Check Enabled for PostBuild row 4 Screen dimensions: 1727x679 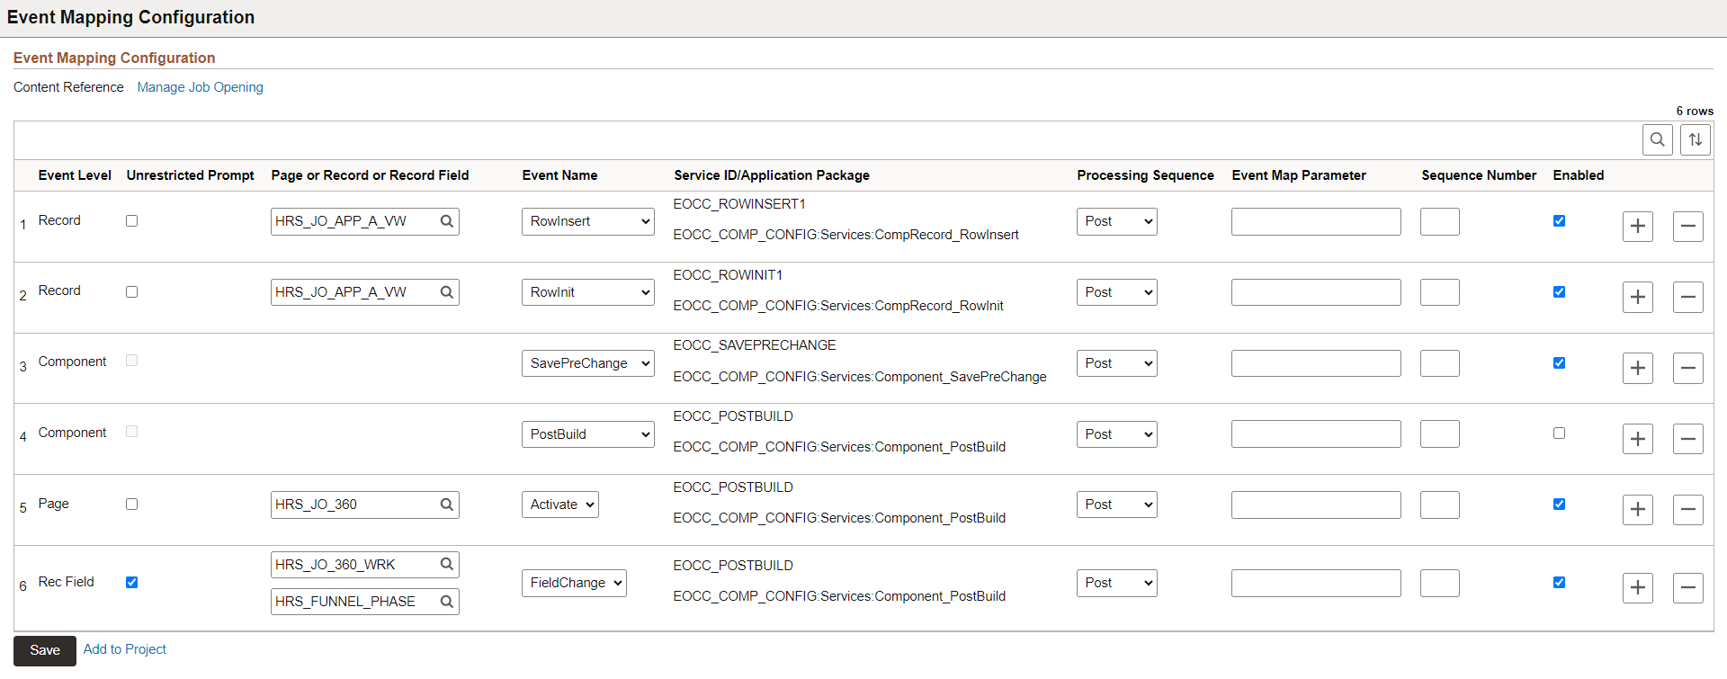(1559, 433)
